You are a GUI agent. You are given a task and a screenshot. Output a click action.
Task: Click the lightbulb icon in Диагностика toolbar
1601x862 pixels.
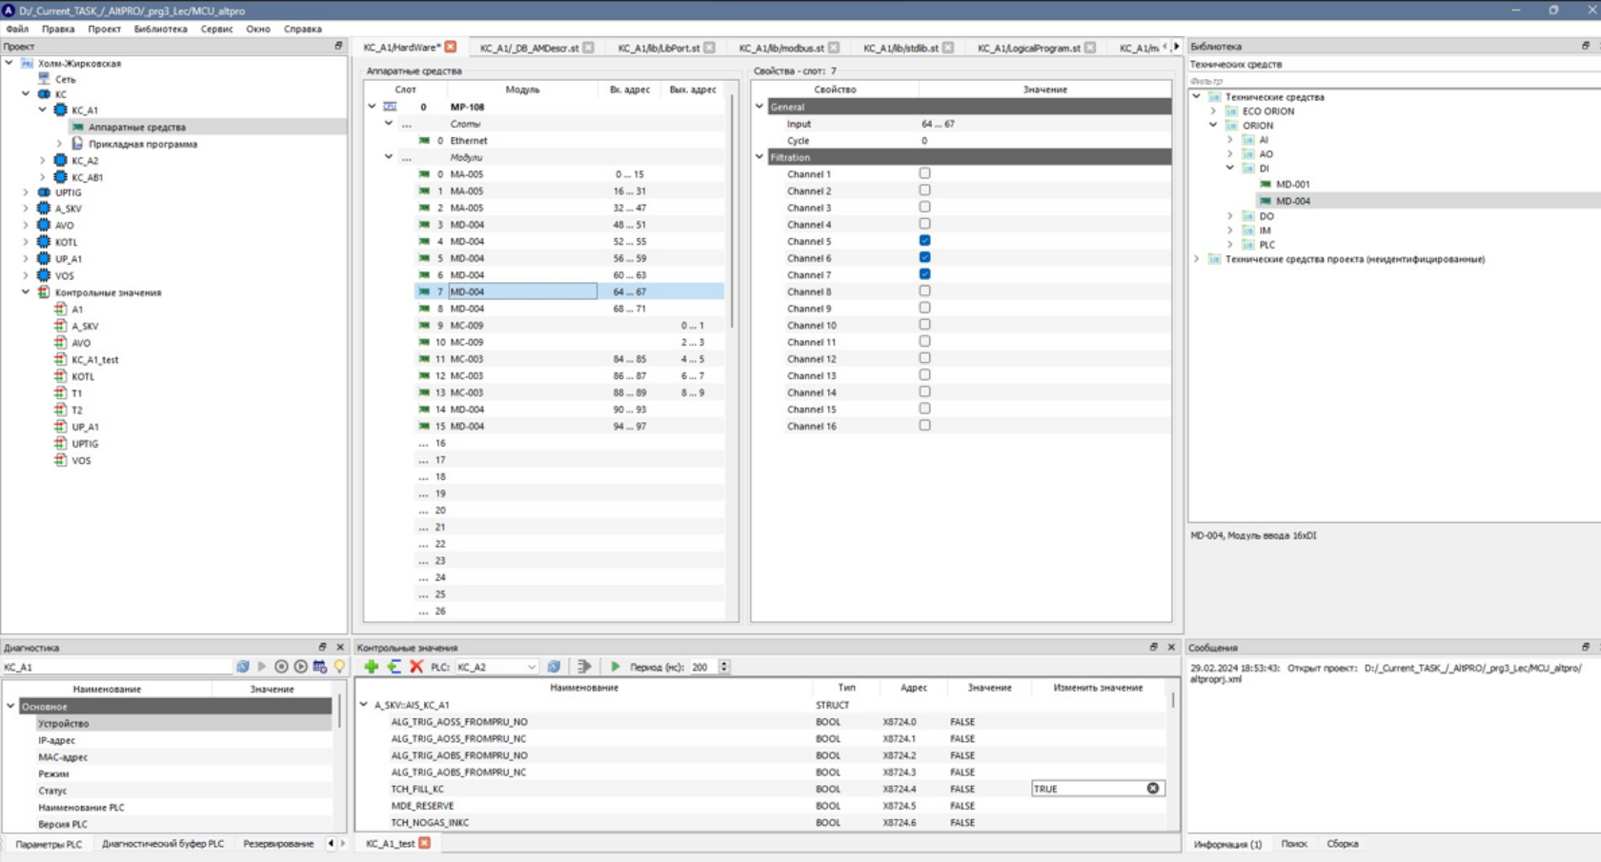[x=339, y=667]
